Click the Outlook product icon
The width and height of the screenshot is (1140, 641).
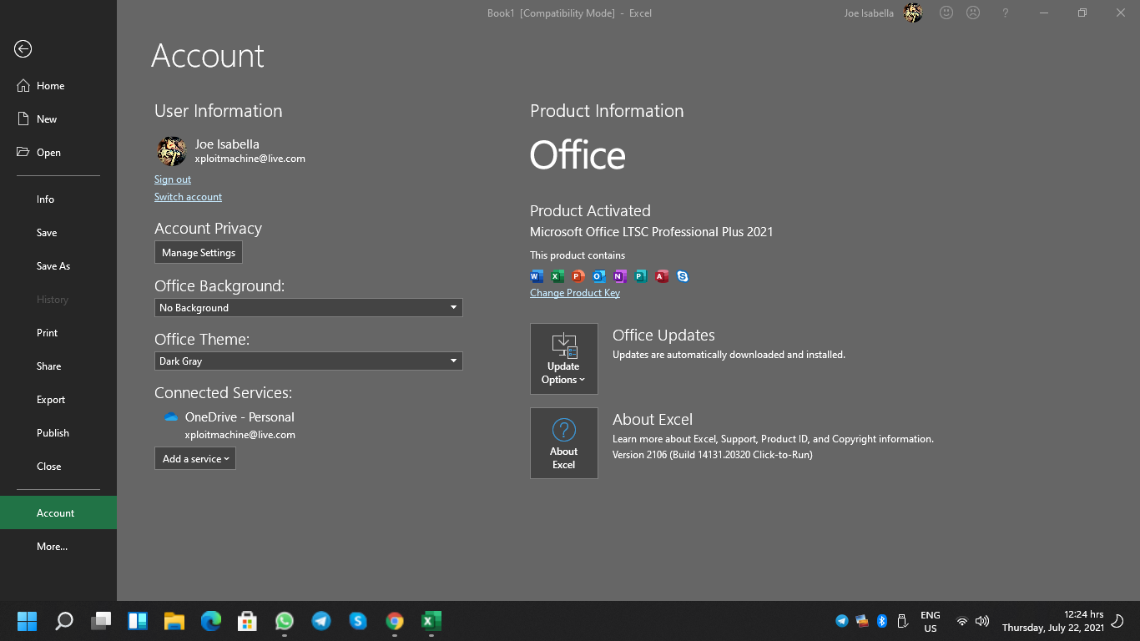pos(599,276)
